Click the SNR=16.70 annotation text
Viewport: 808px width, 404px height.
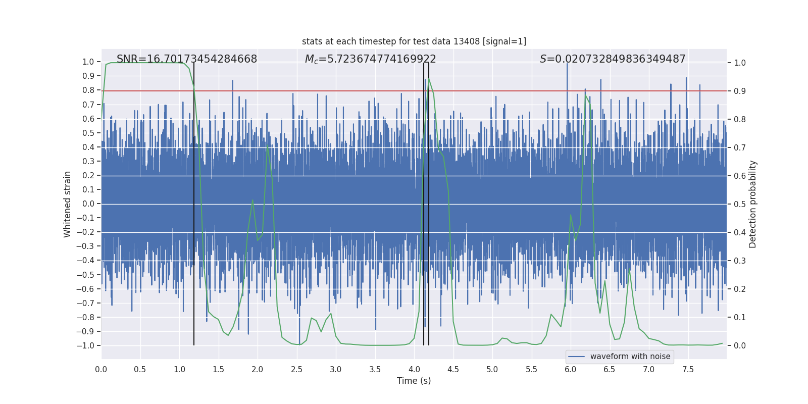(x=187, y=59)
